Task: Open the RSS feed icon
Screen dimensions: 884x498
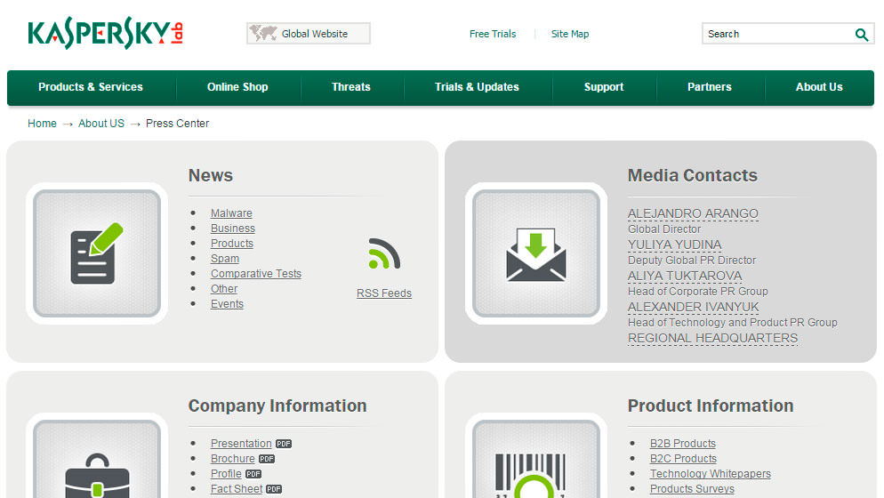Action: [x=384, y=253]
